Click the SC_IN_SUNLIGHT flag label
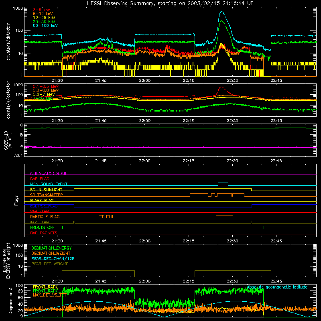This screenshot has width=321, height=321. (46, 189)
